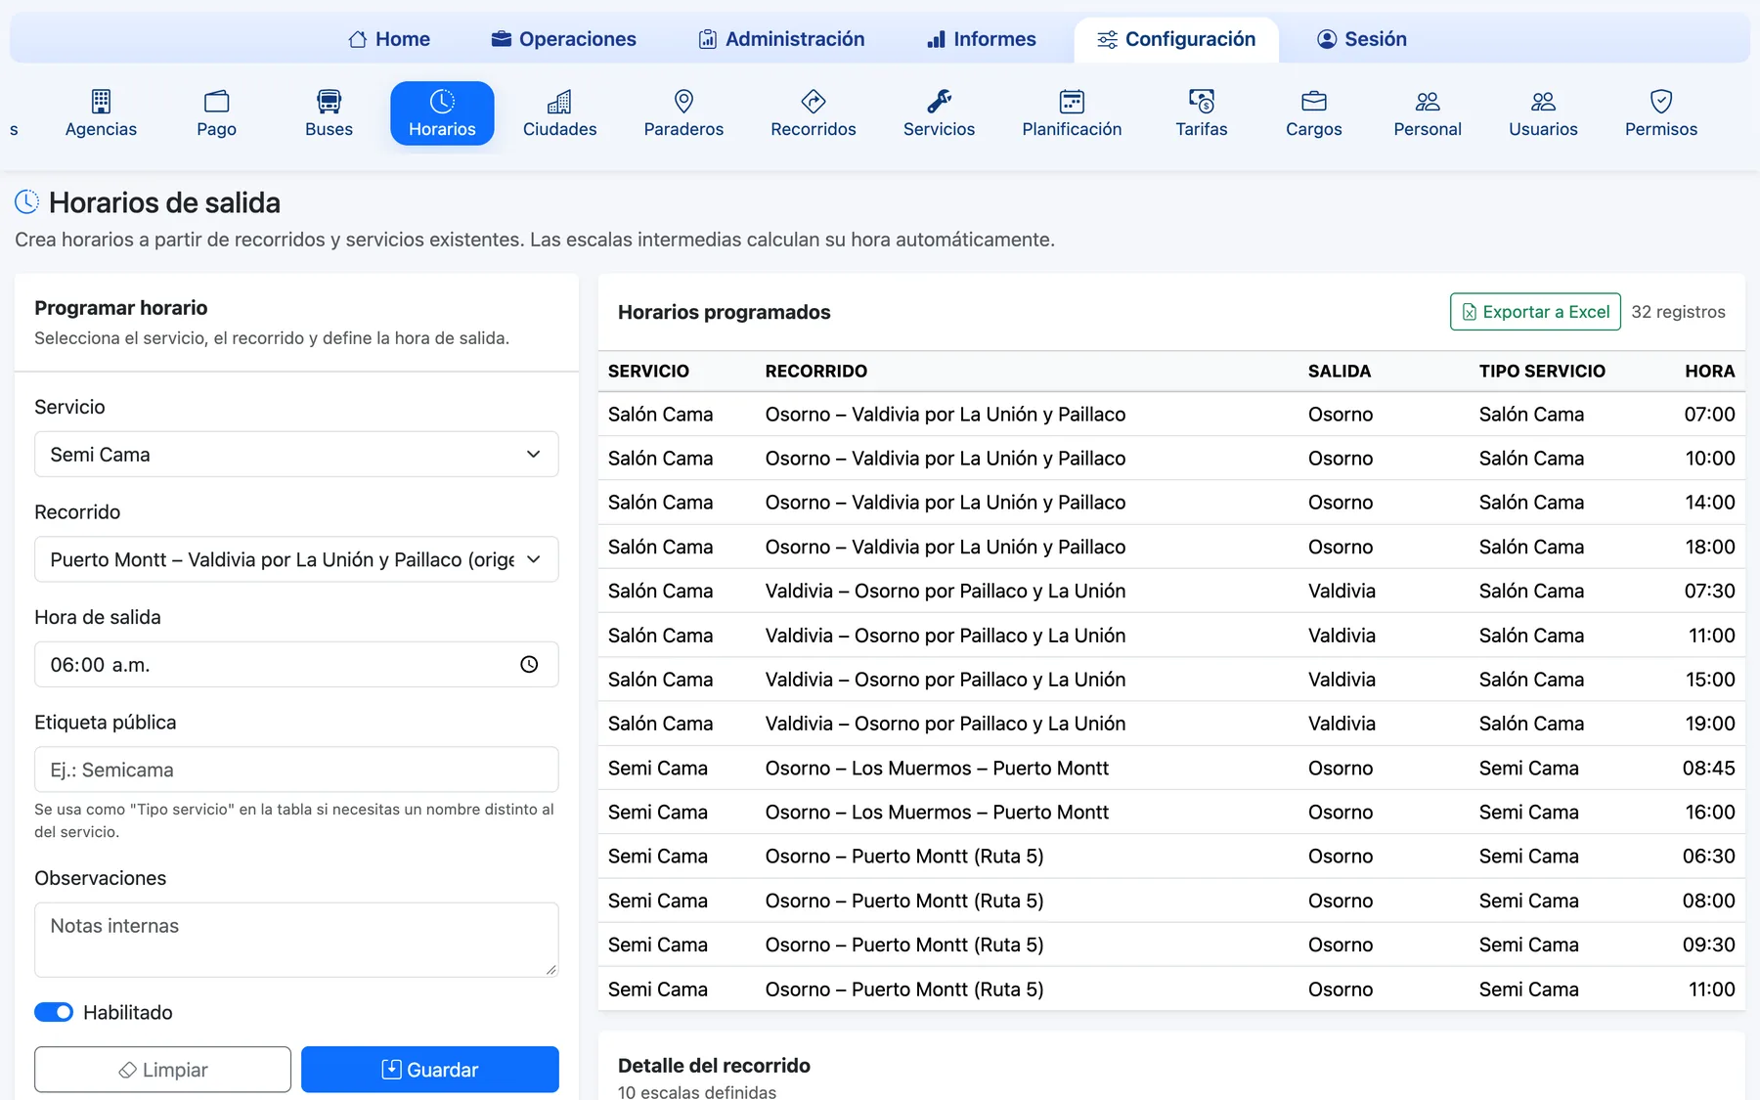Switch to the Administración tab
The height and width of the screenshot is (1100, 1760).
click(x=781, y=39)
